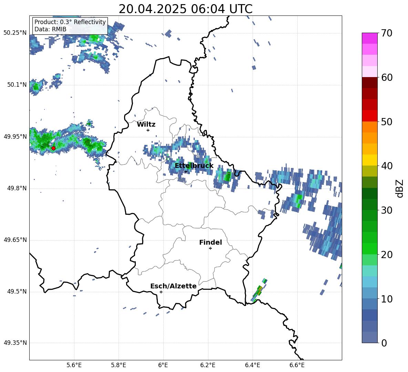Click the 40 tick label on colorbar

click(387, 166)
